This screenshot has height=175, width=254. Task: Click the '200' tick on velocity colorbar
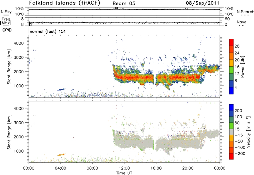(x=238, y=111)
